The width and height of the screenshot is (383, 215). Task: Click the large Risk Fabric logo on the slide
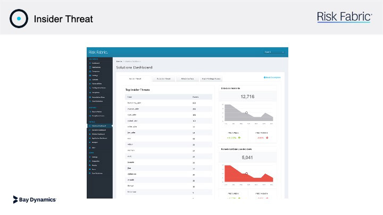344,17
